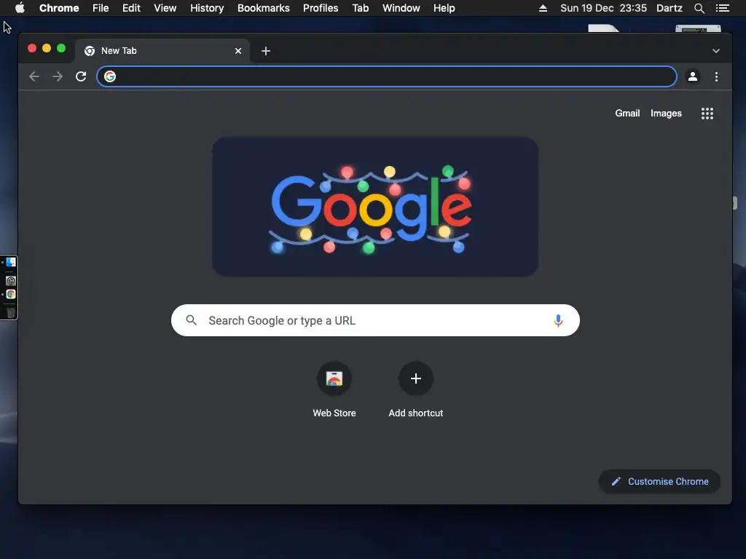This screenshot has height=559, width=746.
Task: Focus the address bar field
Action: [386, 76]
